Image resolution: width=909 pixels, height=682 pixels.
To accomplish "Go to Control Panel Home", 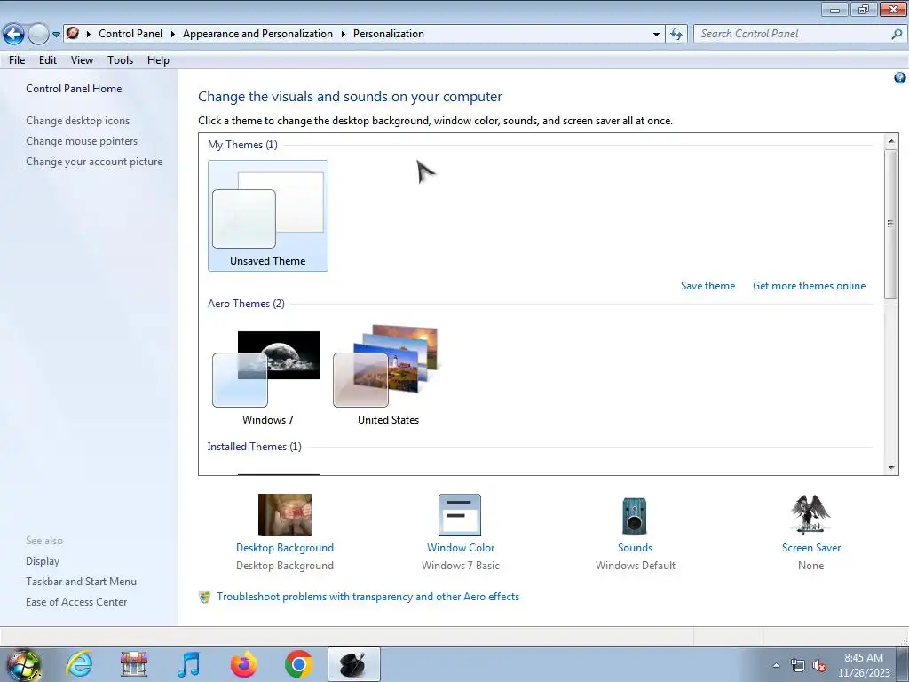I will tap(74, 89).
